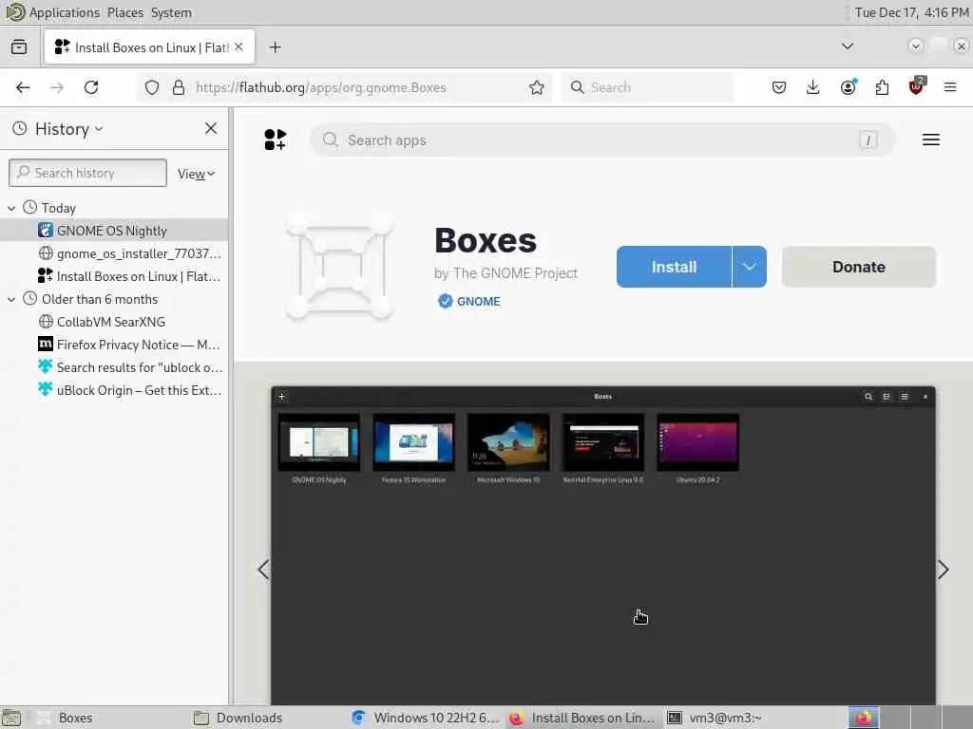Reload the current page
The height and width of the screenshot is (729, 973).
click(x=91, y=87)
